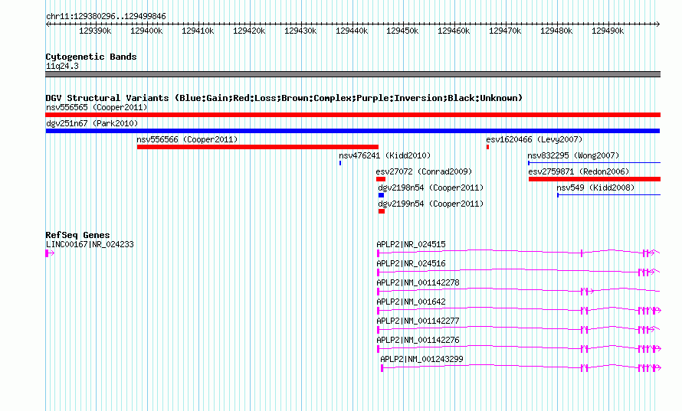682x411 pixels.
Task: Select the red esv27072 variant block
Action: 381,179
